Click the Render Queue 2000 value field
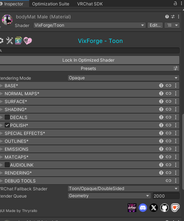 pos(166,196)
